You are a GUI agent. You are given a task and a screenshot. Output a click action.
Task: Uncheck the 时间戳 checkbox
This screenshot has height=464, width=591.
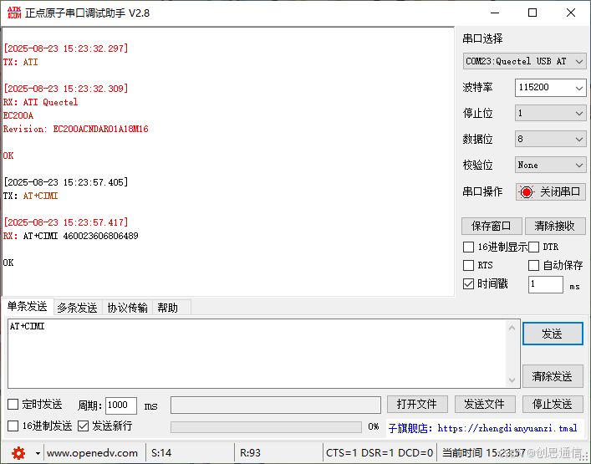point(468,283)
